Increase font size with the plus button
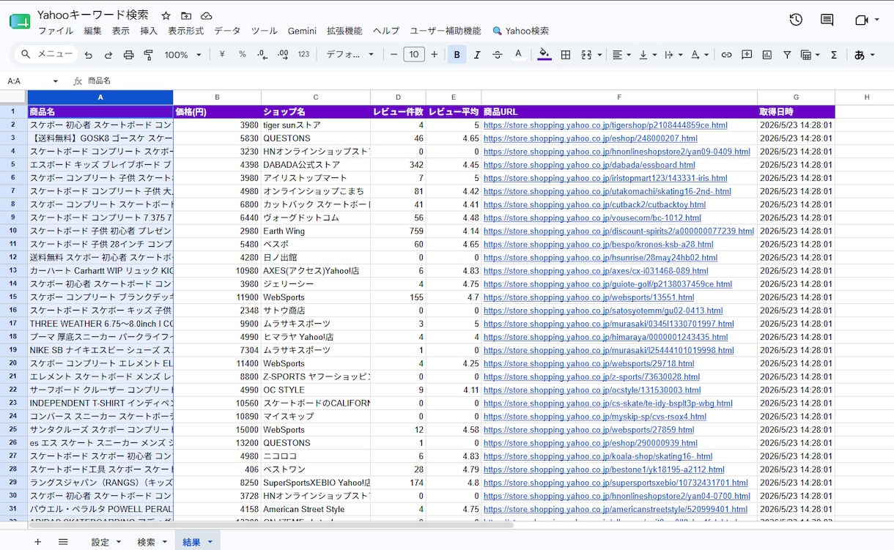Viewport: 894px width, 550px height. 434,54
